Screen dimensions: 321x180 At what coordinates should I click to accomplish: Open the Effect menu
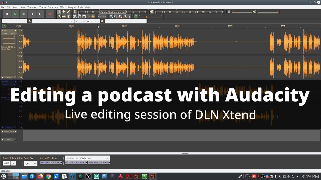pos(63,7)
